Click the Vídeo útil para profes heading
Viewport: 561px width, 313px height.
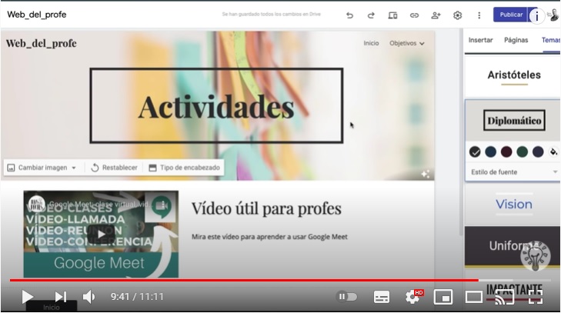pyautogui.click(x=266, y=209)
